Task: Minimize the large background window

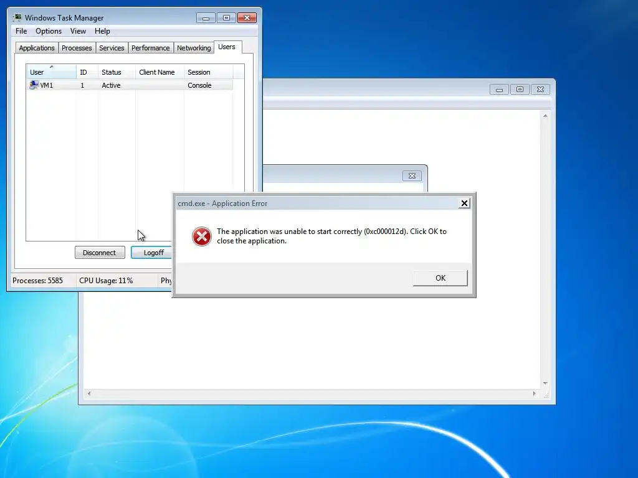Action: click(499, 90)
